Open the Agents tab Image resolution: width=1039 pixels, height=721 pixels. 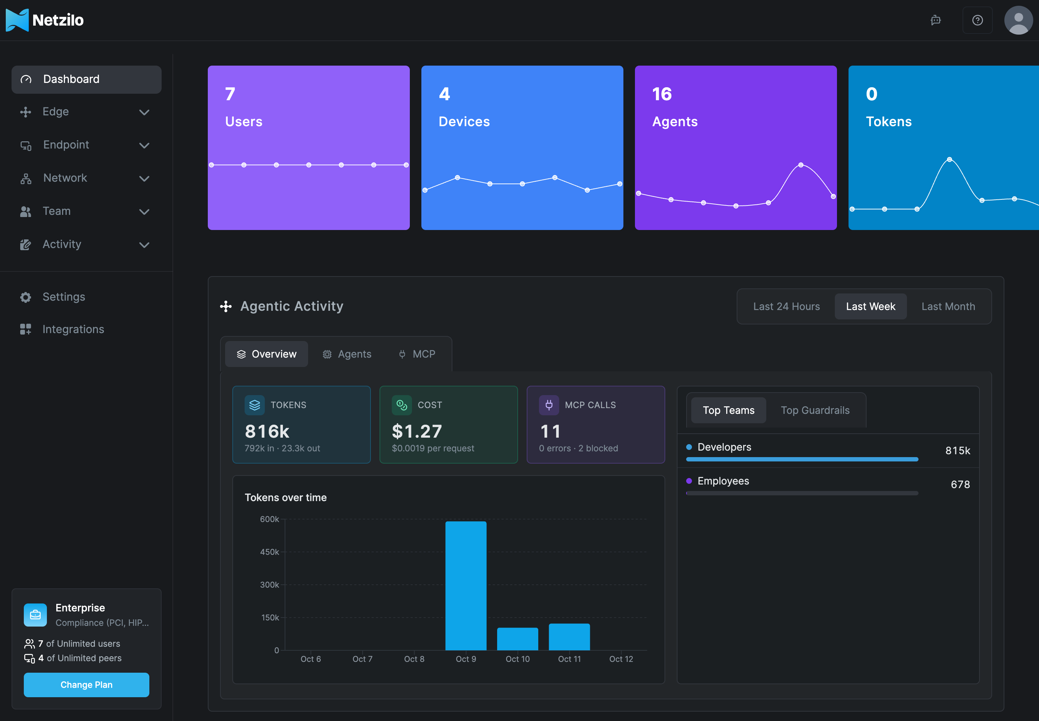(347, 354)
